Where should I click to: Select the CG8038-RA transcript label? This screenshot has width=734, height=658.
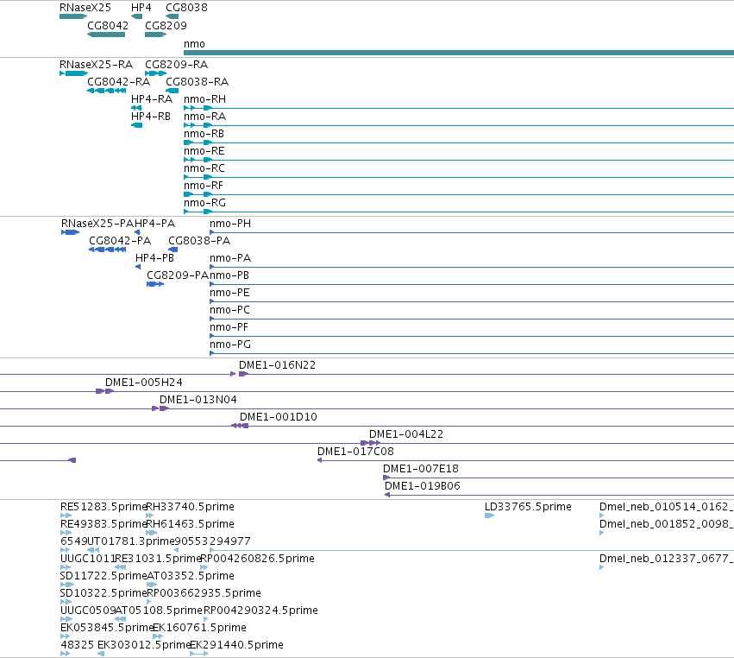(x=197, y=81)
